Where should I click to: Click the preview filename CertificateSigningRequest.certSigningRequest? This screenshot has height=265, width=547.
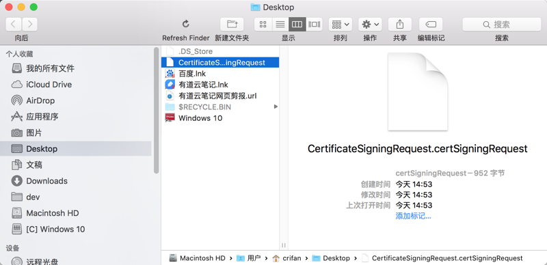click(418, 149)
